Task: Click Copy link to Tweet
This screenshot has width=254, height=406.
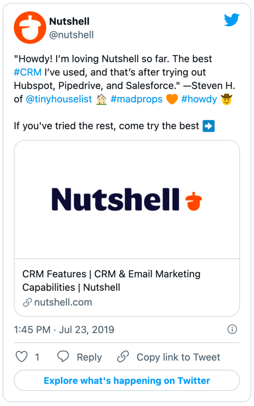Action: [x=178, y=357]
